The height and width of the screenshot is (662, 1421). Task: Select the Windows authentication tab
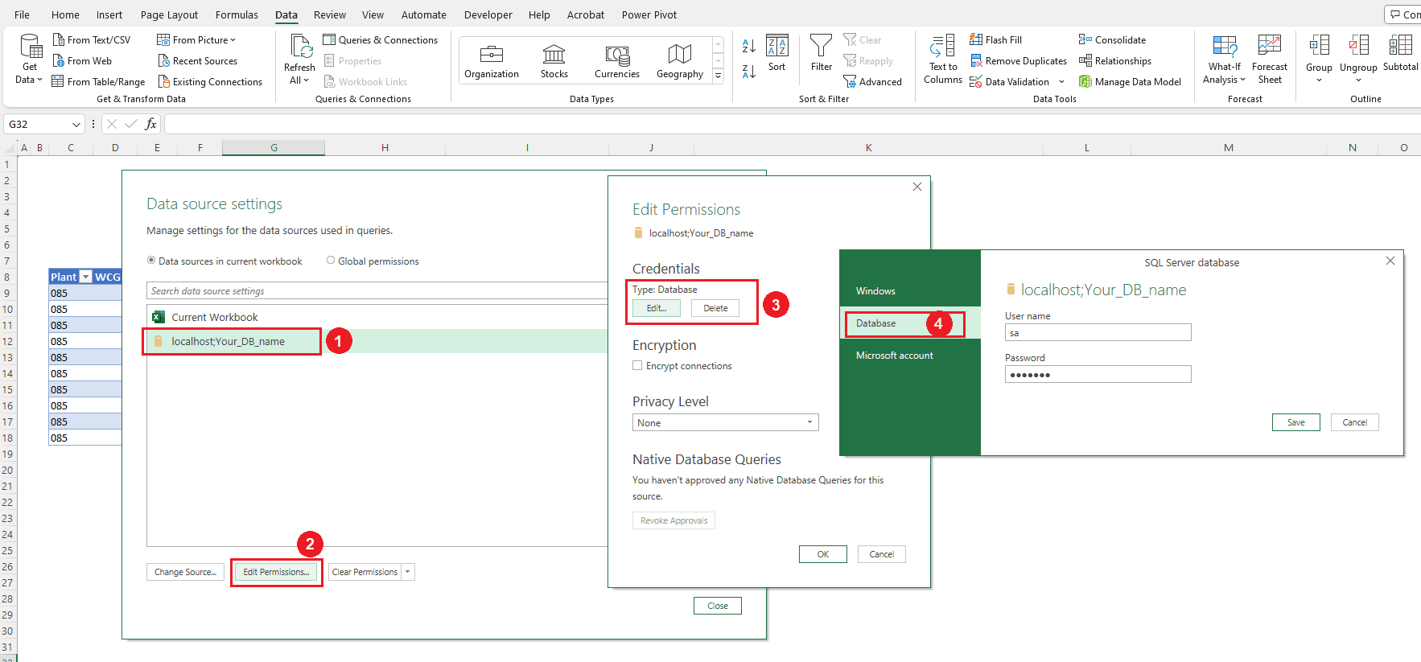click(875, 291)
